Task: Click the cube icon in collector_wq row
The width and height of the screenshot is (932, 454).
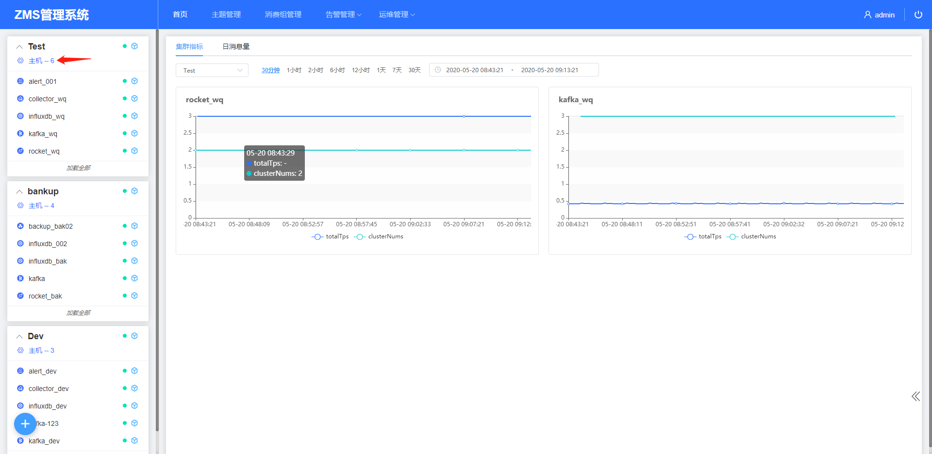Action: (135, 98)
